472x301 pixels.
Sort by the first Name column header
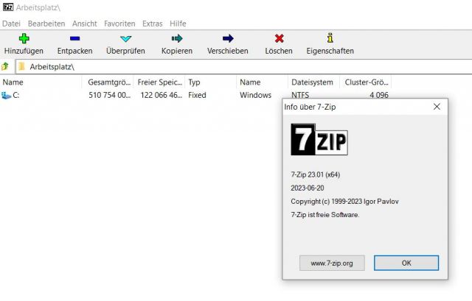coord(41,82)
